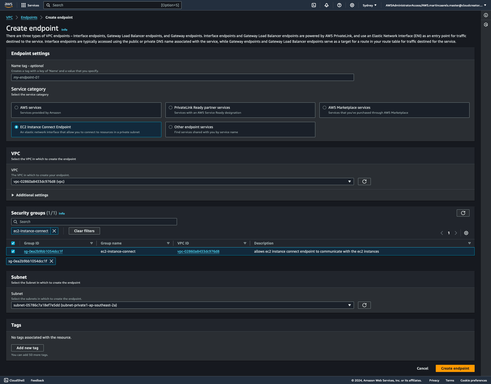Remove the ec2-instance-connect filter token

click(x=54, y=231)
